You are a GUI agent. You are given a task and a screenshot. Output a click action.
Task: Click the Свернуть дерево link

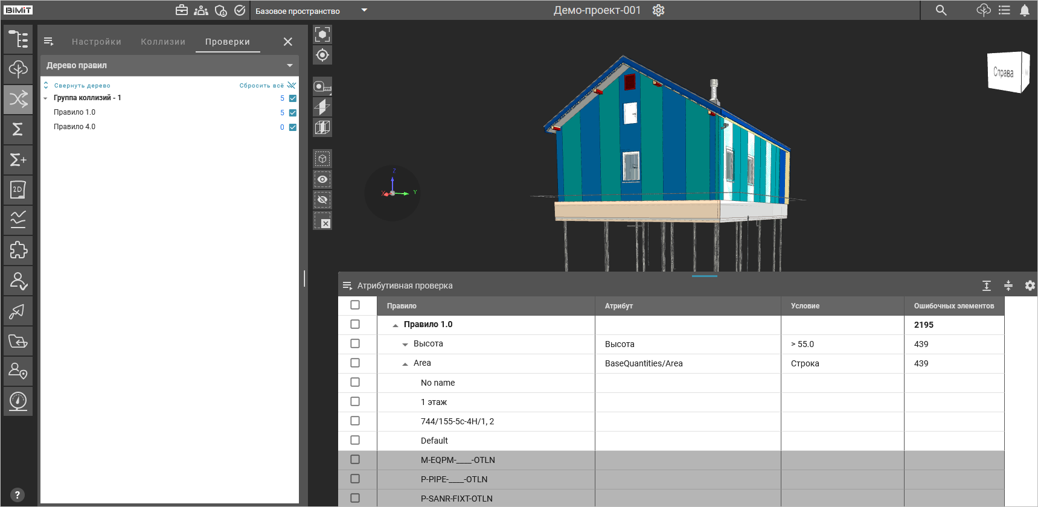[82, 86]
